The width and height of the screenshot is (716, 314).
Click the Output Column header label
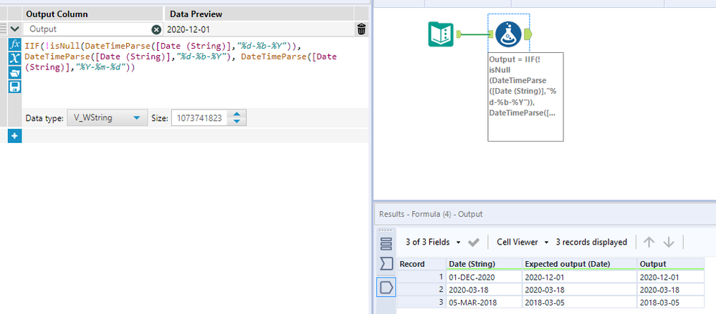(x=57, y=14)
